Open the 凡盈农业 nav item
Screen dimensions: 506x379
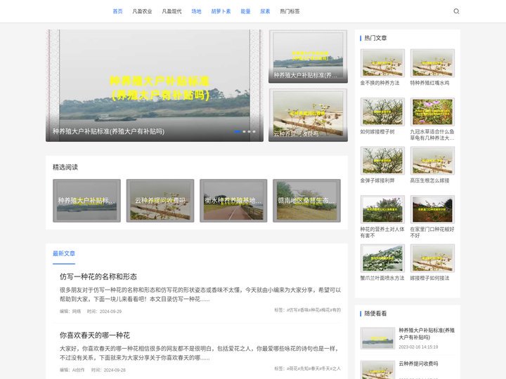coord(142,11)
